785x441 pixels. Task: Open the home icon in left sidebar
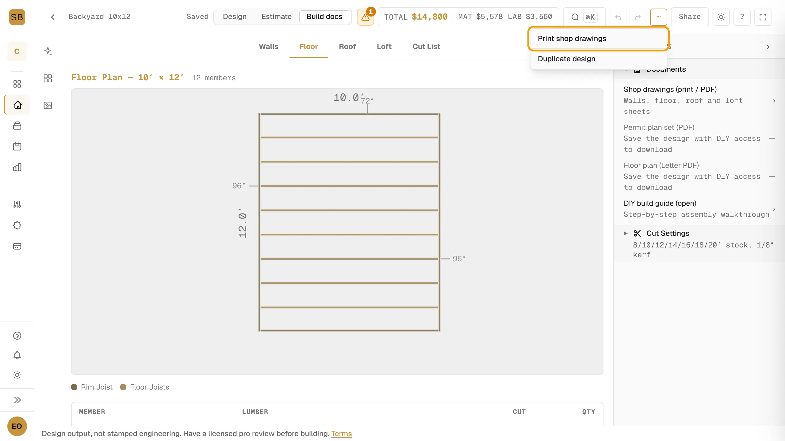coord(17,105)
